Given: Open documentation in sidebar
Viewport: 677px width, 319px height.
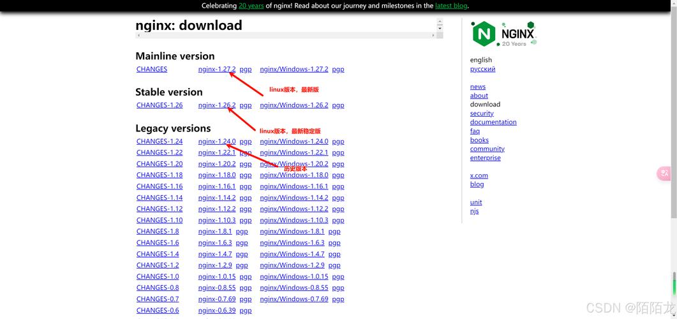Looking at the screenshot, I should (493, 122).
